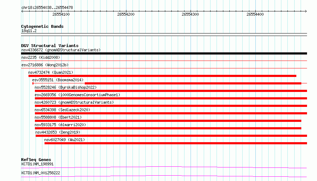Click the coordinate label chr18:26554038..26554478
The image size is (317, 181).
47,8
